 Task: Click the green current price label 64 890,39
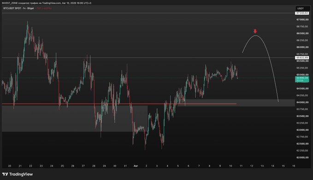pyautogui.click(x=302, y=79)
